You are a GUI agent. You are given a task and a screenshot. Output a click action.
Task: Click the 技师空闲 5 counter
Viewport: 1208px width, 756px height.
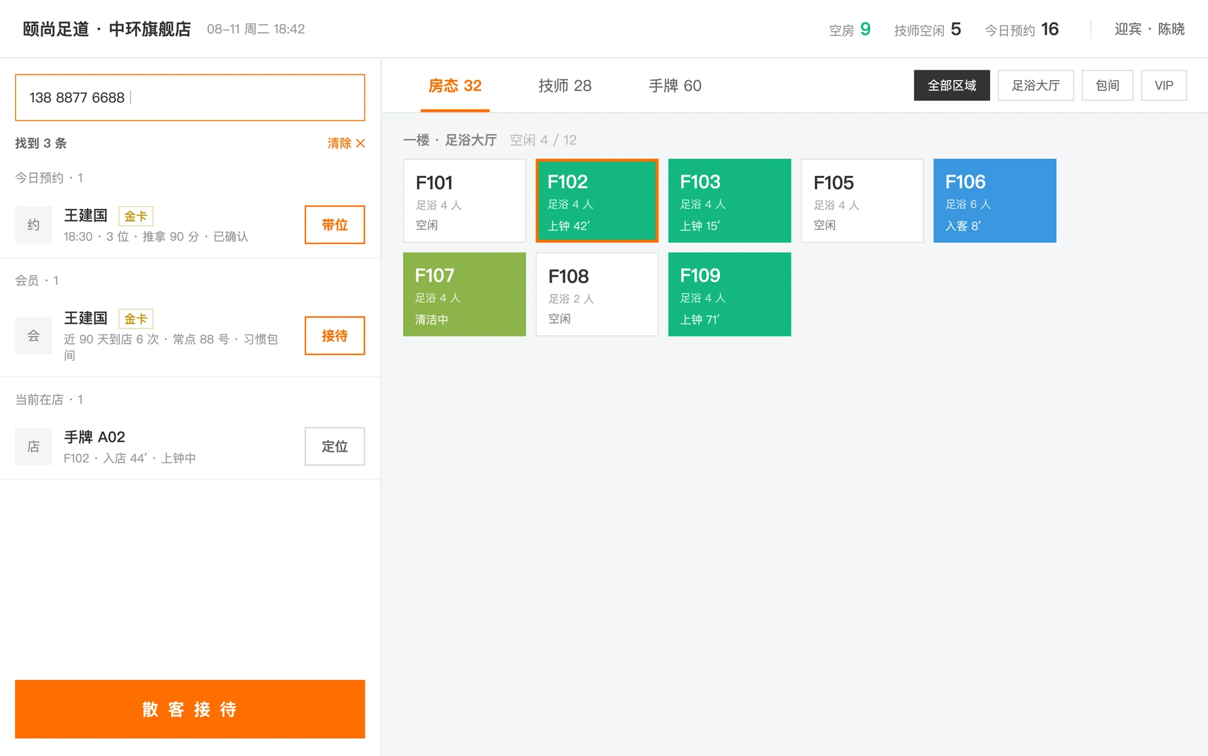point(927,30)
